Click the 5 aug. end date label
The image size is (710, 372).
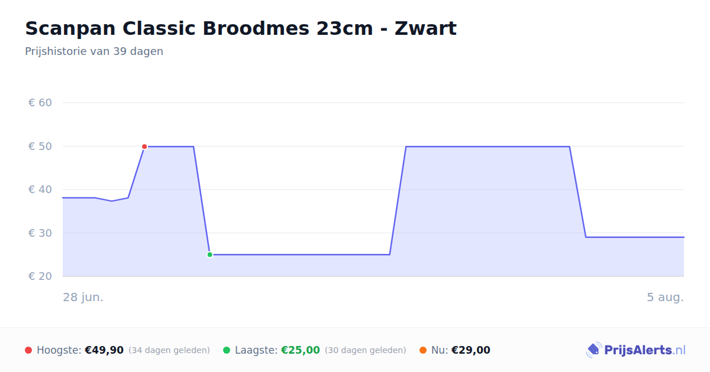665,297
